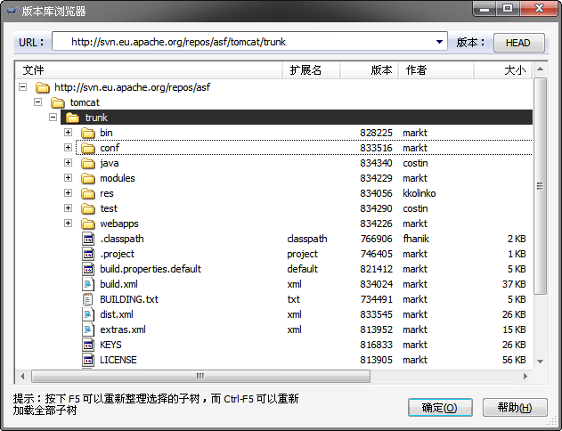This screenshot has width=562, height=431.
Task: Click the HEAD revision button
Action: 519,43
